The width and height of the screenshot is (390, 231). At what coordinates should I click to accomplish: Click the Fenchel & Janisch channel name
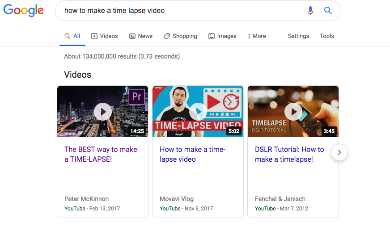(280, 199)
